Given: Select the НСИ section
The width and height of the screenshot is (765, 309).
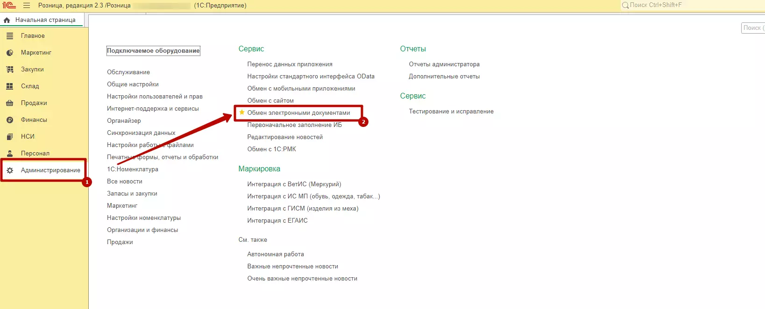Looking at the screenshot, I should pos(28,137).
